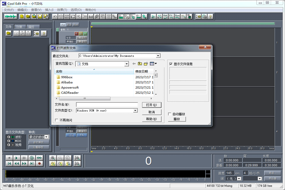Open the 选项(O) menu
Viewport: 285px width, 190px height.
(x=76, y=10)
